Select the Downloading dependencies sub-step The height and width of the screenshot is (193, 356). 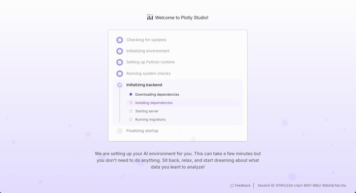point(183,95)
